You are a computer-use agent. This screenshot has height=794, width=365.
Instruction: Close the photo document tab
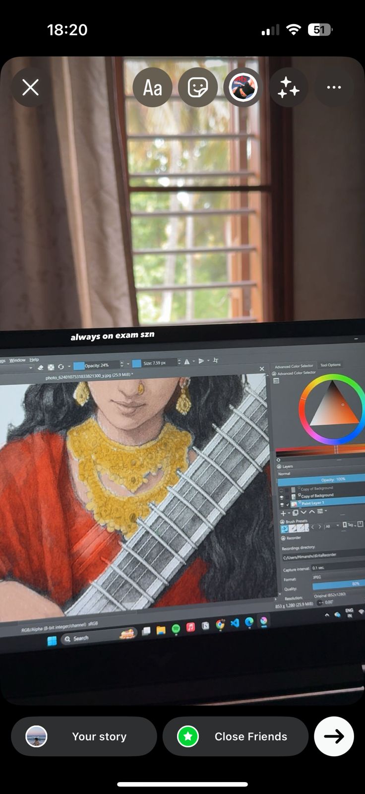262,369
